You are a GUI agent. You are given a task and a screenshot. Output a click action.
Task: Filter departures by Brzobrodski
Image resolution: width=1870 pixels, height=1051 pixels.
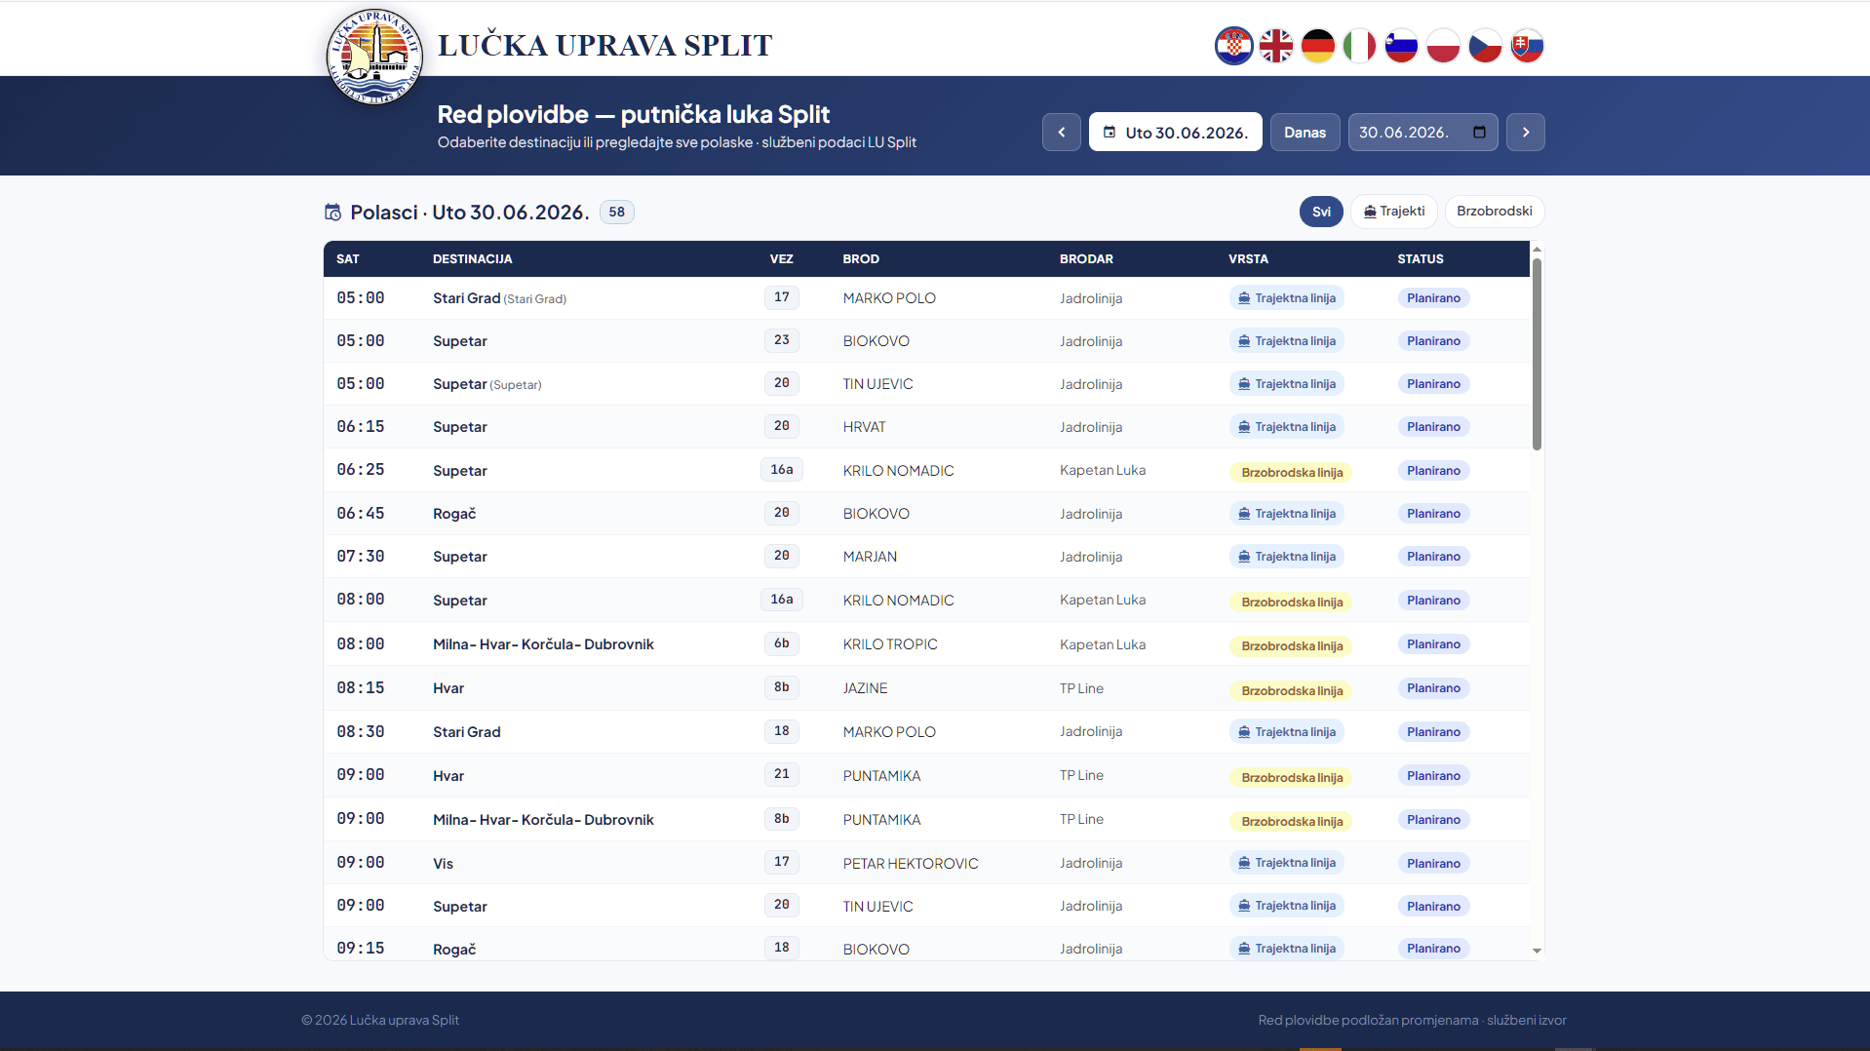pyautogui.click(x=1494, y=212)
